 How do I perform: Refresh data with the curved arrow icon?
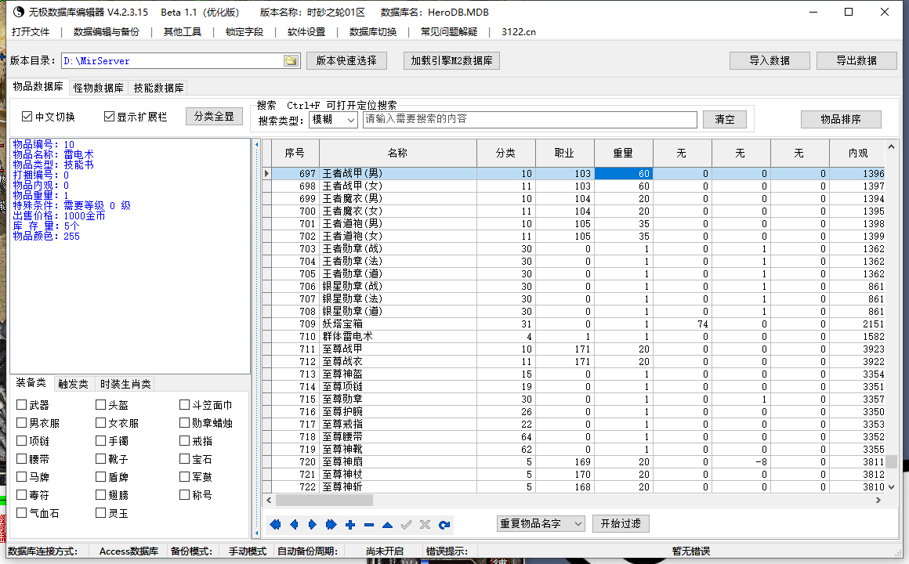point(444,525)
